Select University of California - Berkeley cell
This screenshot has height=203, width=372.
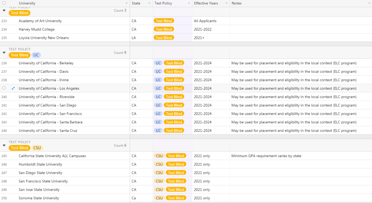pyautogui.click(x=74, y=63)
